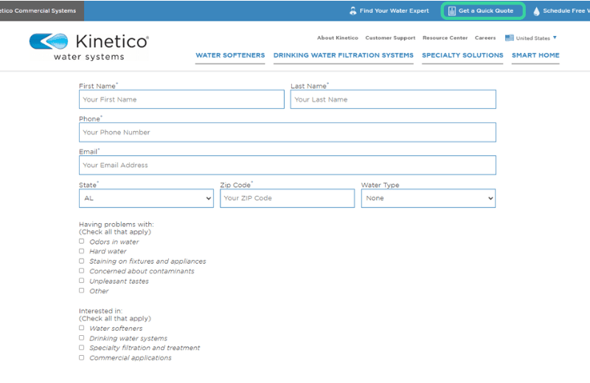Go to Customer Support
This screenshot has height=383, width=590.
(390, 38)
